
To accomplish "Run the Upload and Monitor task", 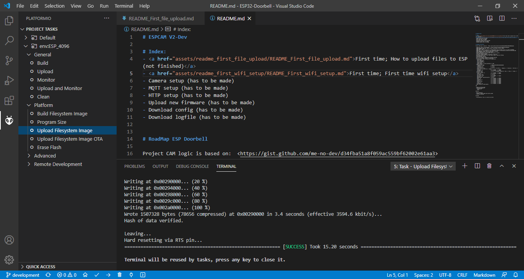I will 59,88.
